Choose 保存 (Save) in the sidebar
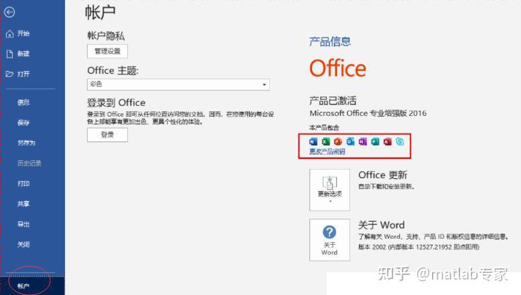The image size is (521, 295). (x=23, y=123)
